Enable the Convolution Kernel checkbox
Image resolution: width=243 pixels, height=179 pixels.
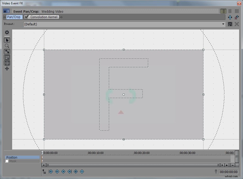[26, 17]
